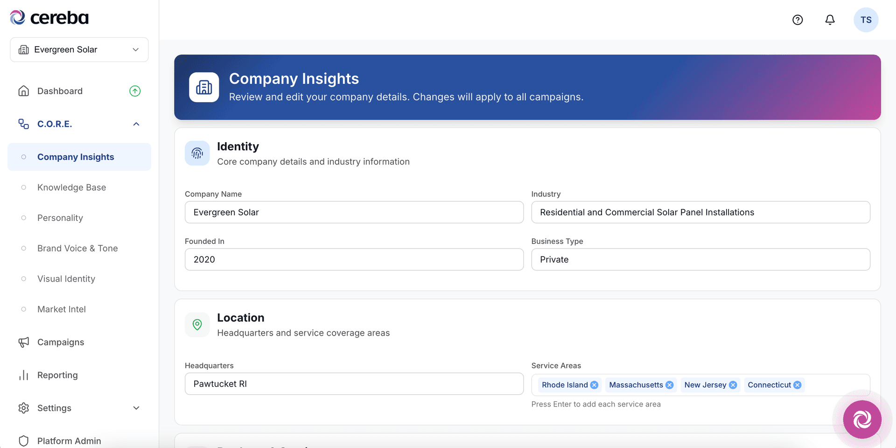Screen dimensions: 896x448
Task: Navigate to Brand Voice & Tone
Action: tap(77, 248)
